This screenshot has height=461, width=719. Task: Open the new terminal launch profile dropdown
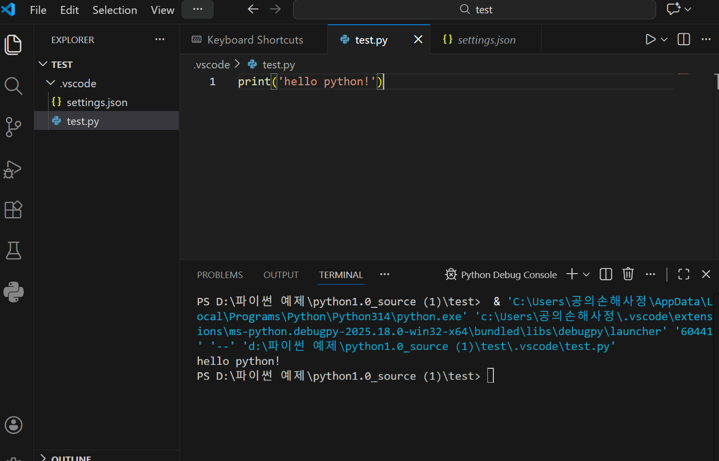pos(586,274)
